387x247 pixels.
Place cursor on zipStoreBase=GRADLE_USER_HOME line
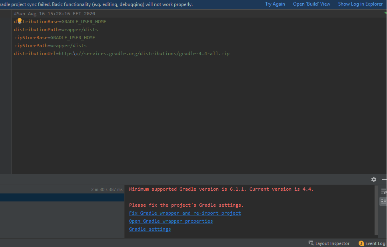tap(54, 38)
